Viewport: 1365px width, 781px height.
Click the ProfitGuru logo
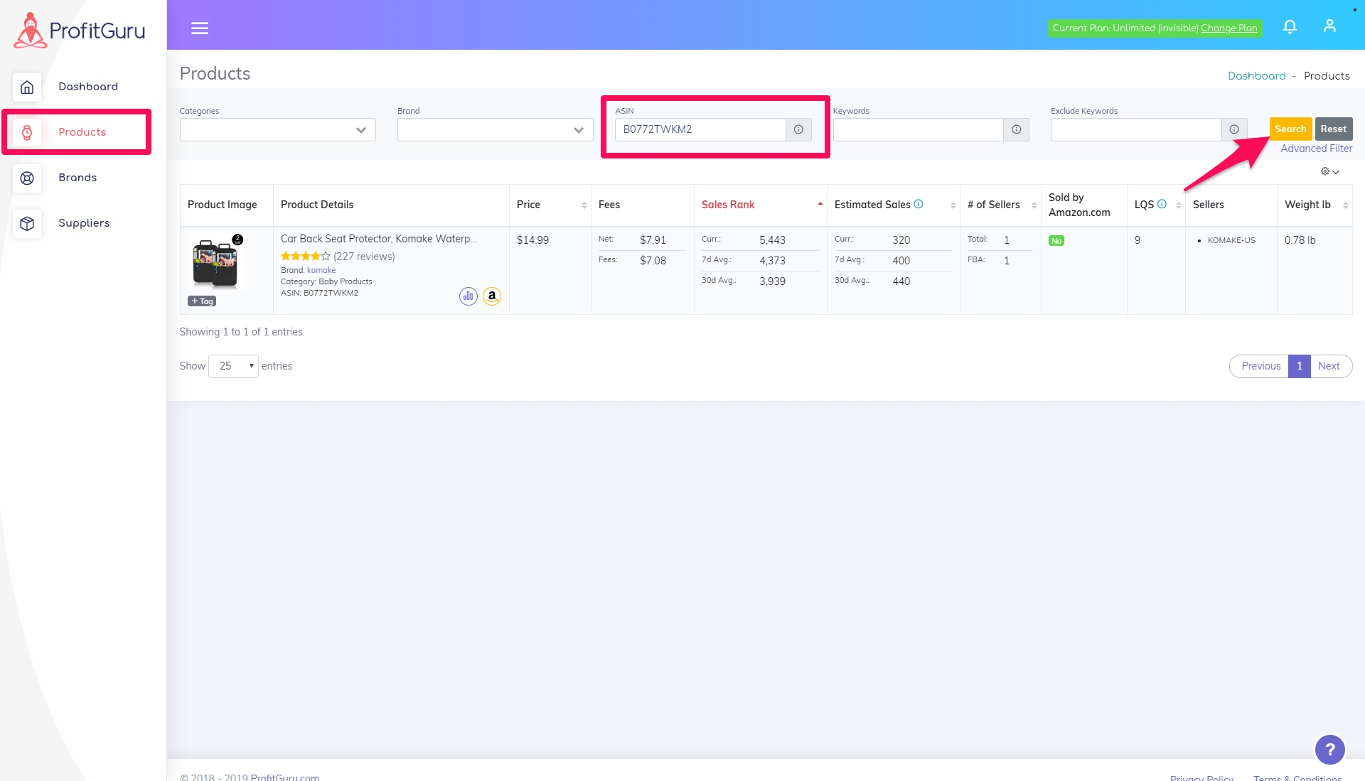point(80,31)
